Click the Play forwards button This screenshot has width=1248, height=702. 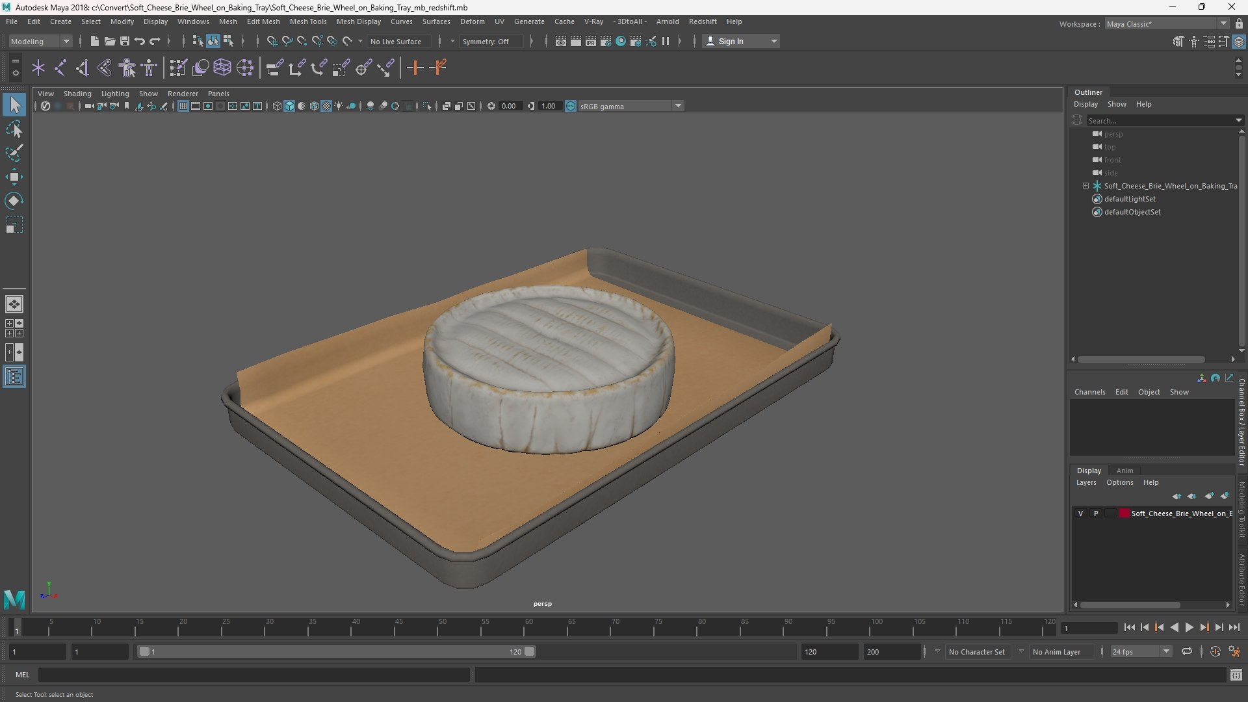click(x=1189, y=627)
